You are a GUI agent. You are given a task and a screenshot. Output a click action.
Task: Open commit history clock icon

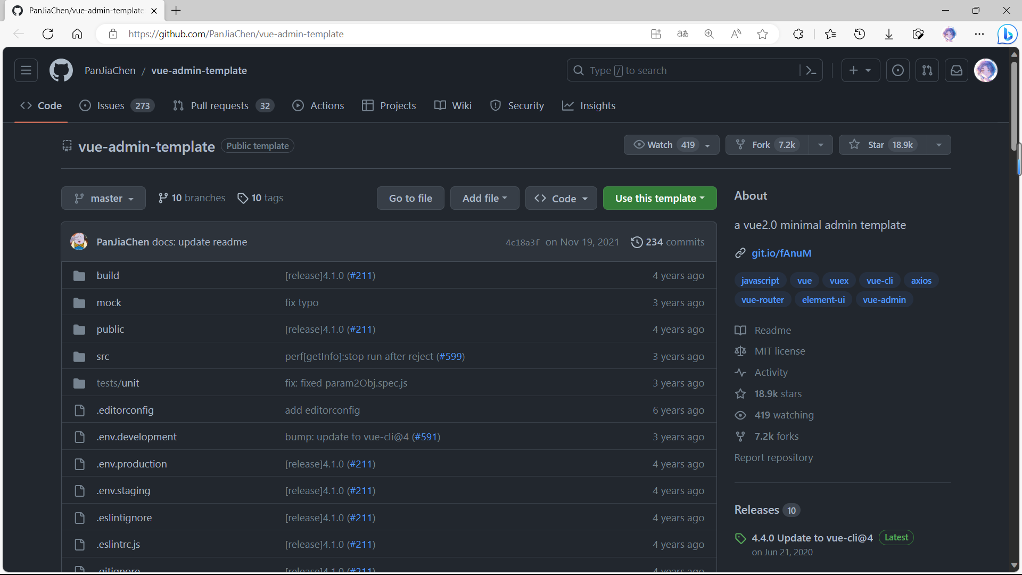(637, 242)
